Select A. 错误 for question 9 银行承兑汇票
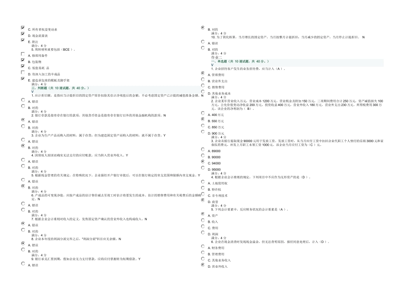The height and width of the screenshot is (294, 415). pos(23,263)
